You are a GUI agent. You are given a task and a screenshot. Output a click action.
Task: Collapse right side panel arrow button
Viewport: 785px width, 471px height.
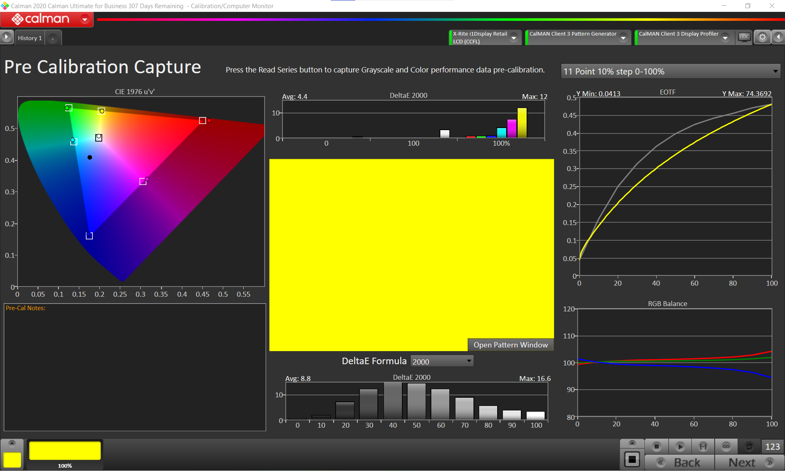[778, 37]
